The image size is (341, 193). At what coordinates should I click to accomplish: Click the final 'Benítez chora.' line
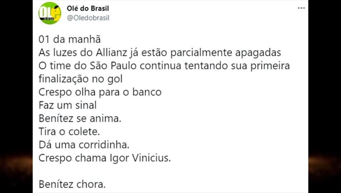tap(72, 184)
